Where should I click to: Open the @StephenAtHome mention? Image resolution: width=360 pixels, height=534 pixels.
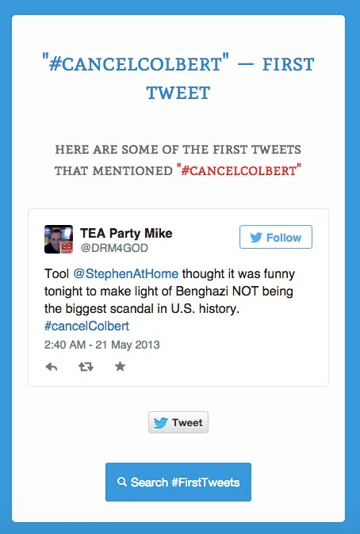[126, 274]
